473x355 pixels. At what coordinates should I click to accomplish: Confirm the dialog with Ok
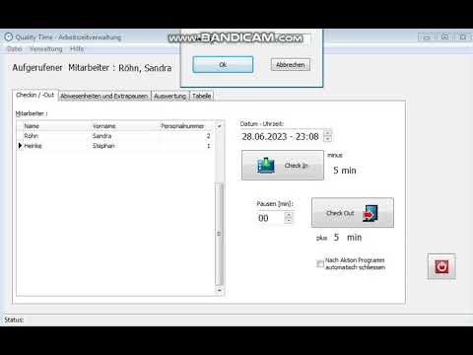[223, 64]
